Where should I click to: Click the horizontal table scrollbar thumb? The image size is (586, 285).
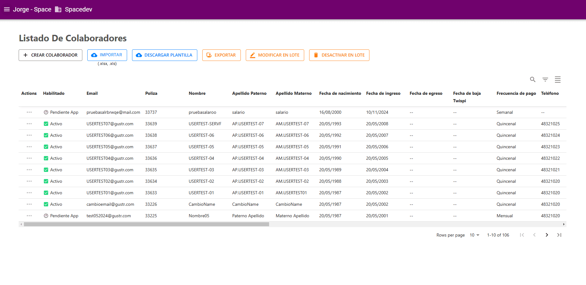(x=146, y=224)
